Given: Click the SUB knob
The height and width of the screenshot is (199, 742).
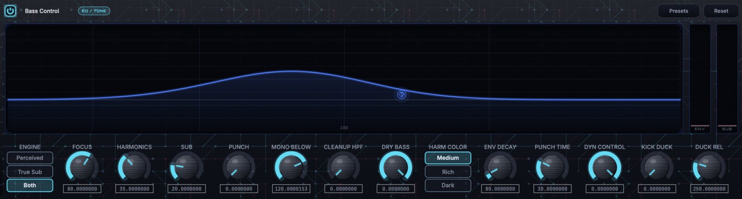Looking at the screenshot, I should pos(186,167).
